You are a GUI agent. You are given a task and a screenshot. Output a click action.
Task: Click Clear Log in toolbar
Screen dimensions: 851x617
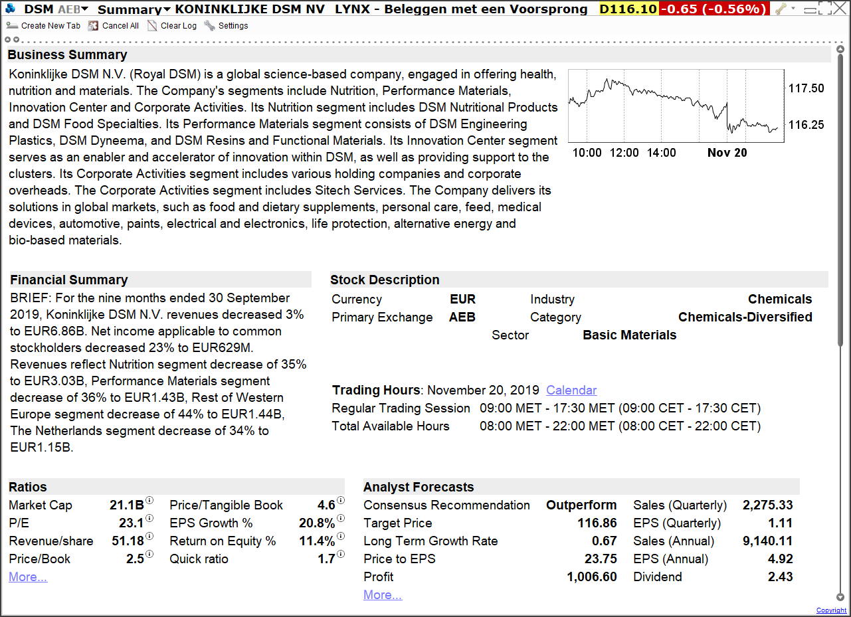(x=172, y=25)
